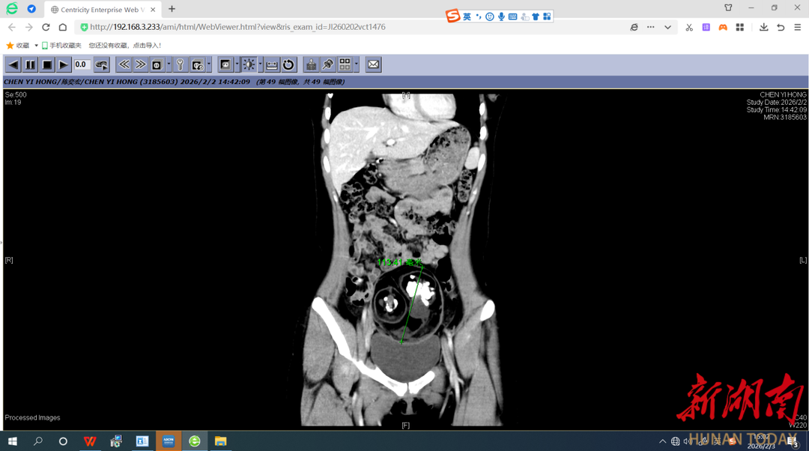Click the rotate image icon
Image resolution: width=809 pixels, height=451 pixels.
point(288,65)
